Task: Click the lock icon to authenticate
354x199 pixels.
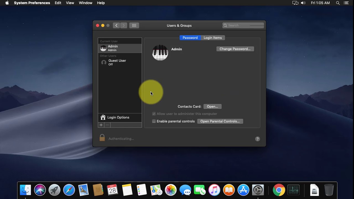Action: [x=102, y=138]
